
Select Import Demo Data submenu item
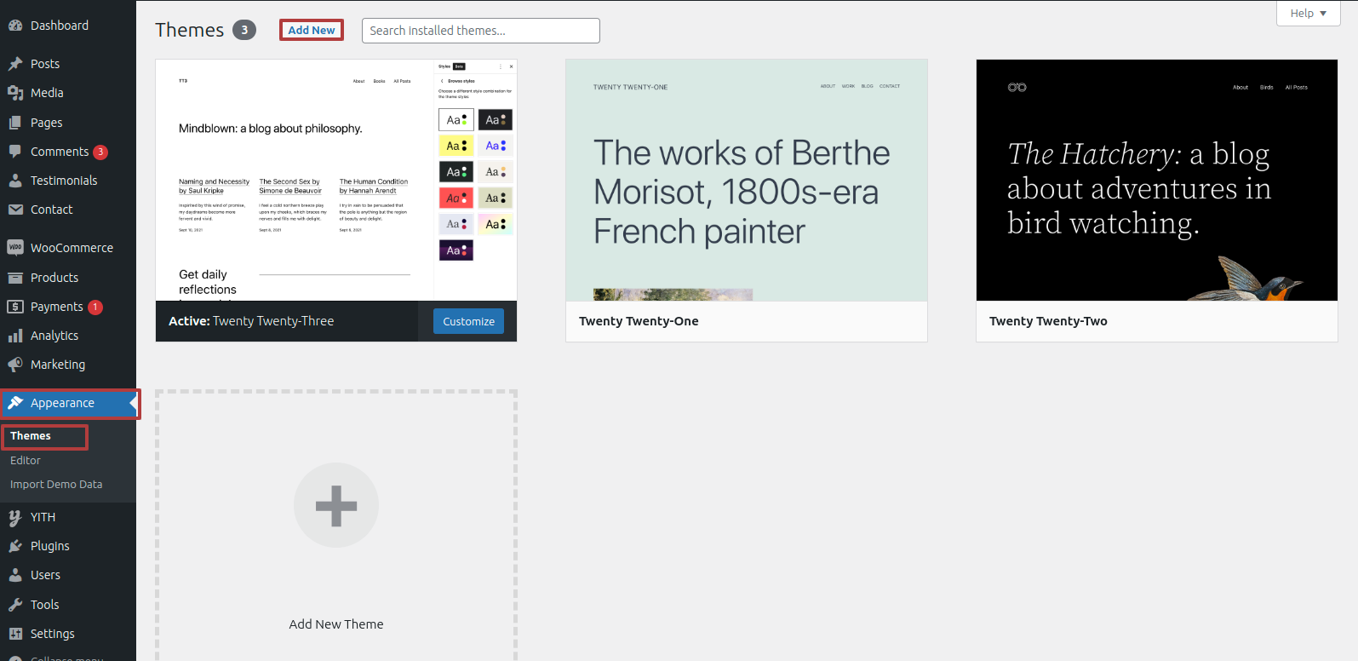56,484
